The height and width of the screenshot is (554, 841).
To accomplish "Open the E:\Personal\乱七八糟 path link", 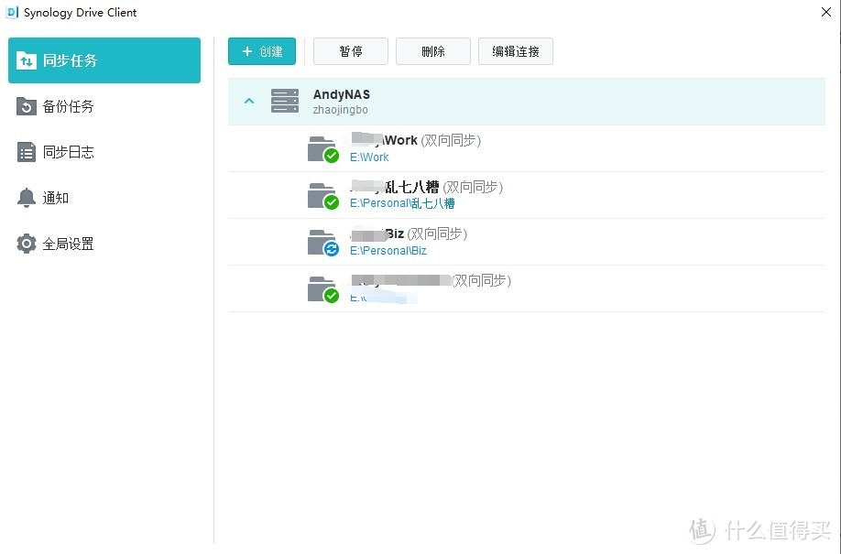I will (402, 204).
